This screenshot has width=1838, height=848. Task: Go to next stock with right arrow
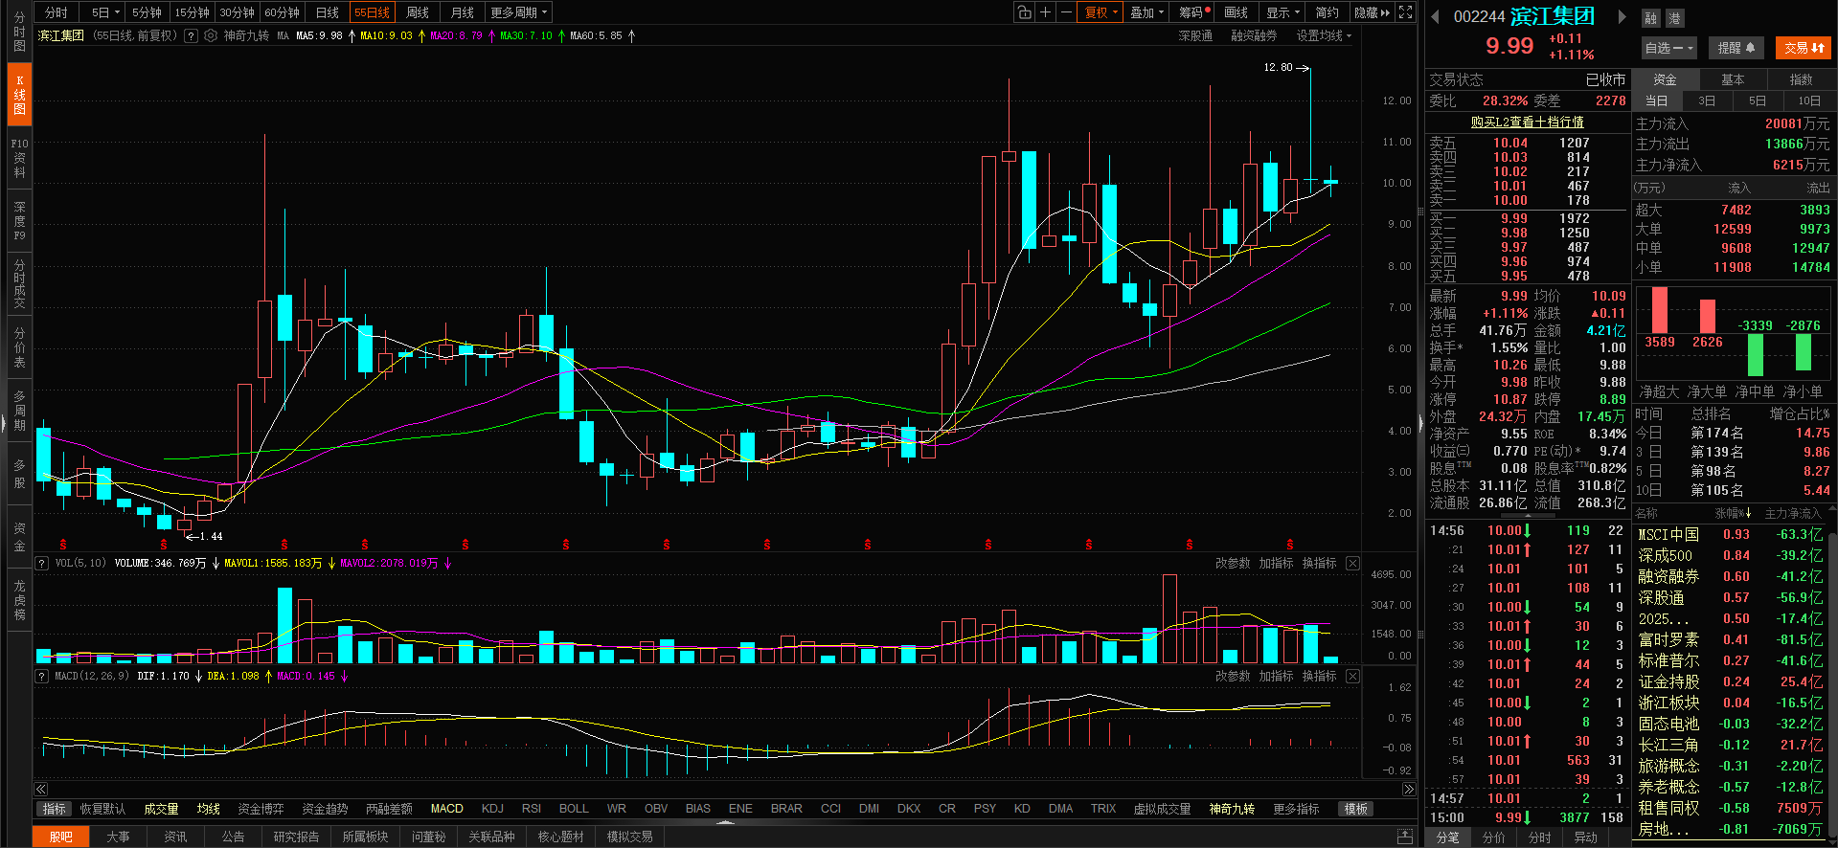[1622, 16]
